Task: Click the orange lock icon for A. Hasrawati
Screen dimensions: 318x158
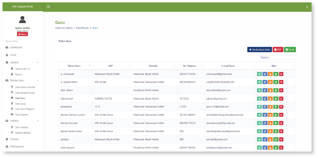Action: click(270, 74)
